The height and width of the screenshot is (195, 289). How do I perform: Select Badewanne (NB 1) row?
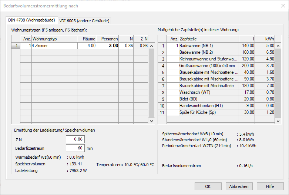click(x=216, y=46)
